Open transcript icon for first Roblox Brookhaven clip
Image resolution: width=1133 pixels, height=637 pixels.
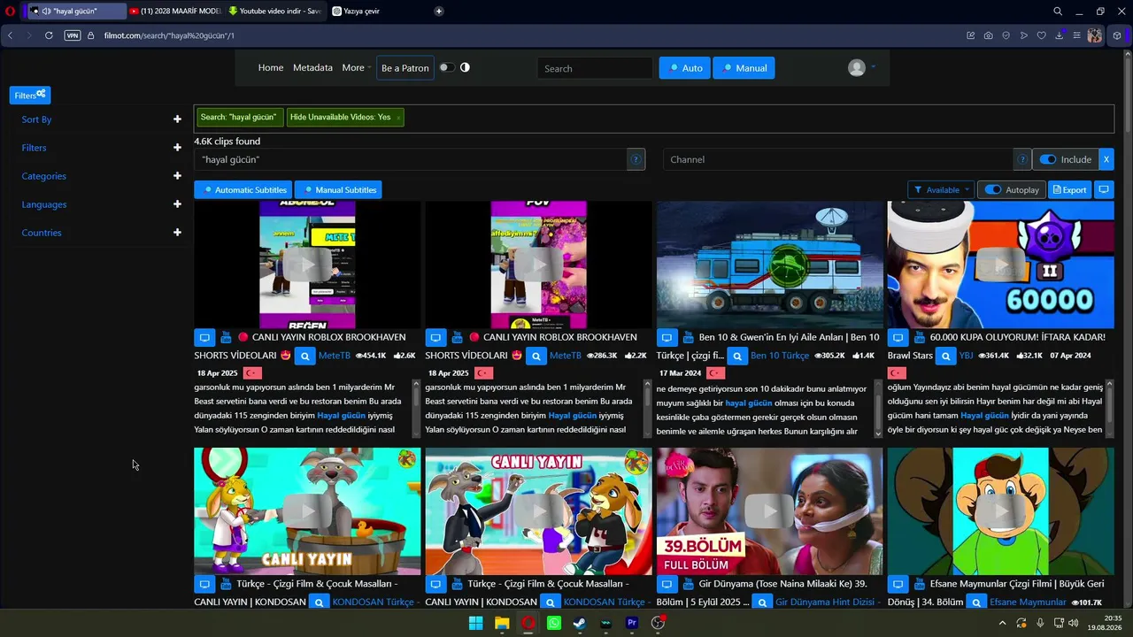[x=204, y=337]
